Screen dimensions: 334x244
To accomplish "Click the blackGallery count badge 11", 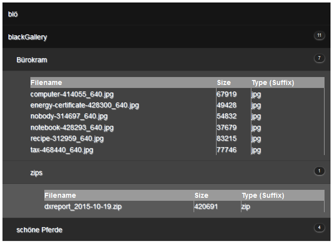I will coord(319,35).
